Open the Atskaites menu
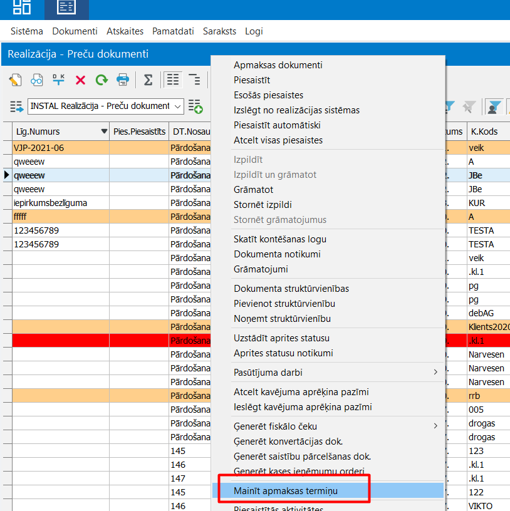The image size is (510, 511). (x=125, y=31)
